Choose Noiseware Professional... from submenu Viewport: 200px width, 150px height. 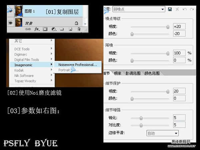click(x=78, y=65)
